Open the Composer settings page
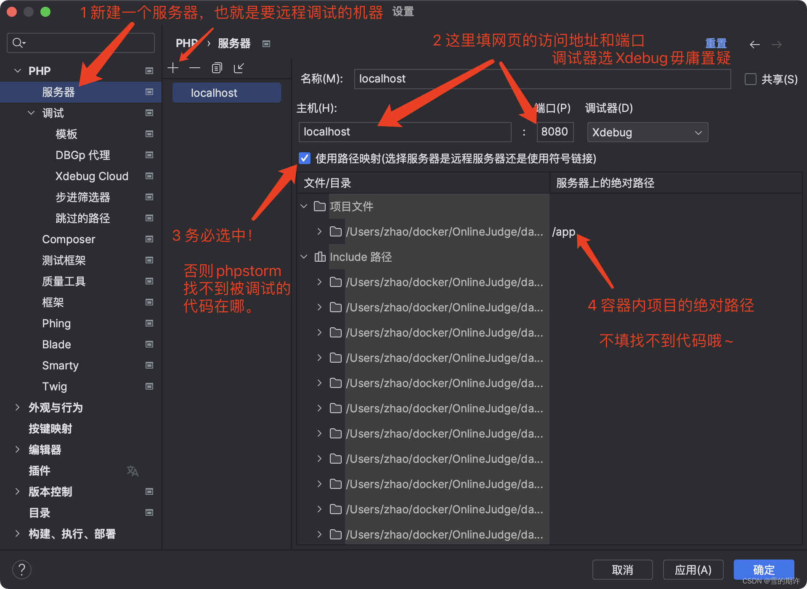Image resolution: width=807 pixels, height=589 pixels. (69, 239)
